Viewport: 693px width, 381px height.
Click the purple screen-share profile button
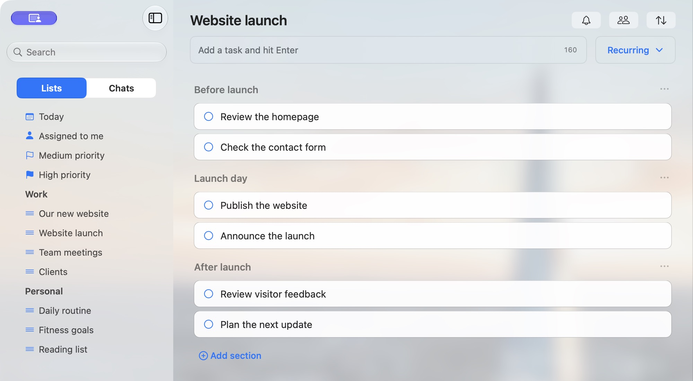click(34, 18)
